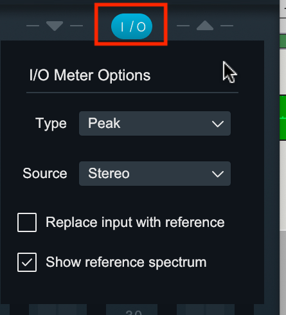
Task: Open the Source dropdown showing Stereo
Action: [155, 174]
